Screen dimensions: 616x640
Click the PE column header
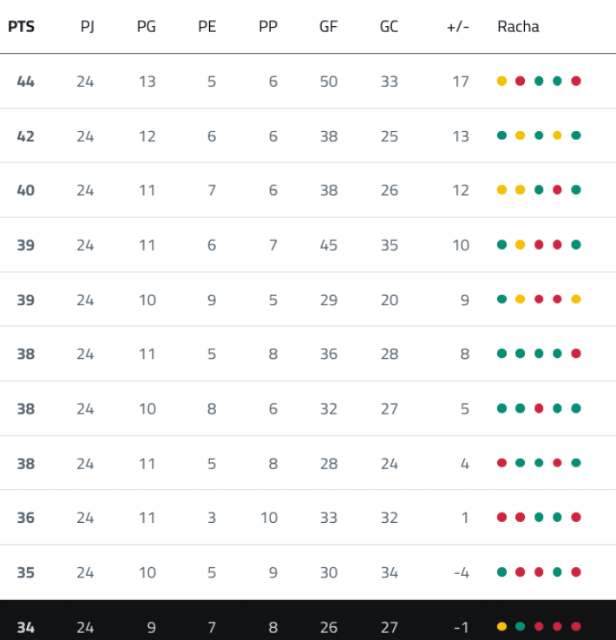click(x=207, y=27)
